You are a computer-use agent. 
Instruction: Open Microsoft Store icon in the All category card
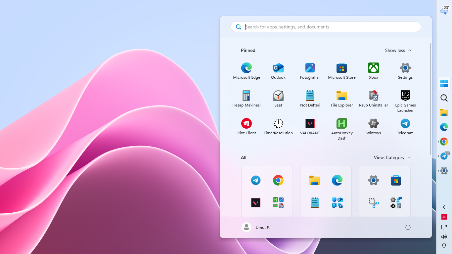[396, 180]
